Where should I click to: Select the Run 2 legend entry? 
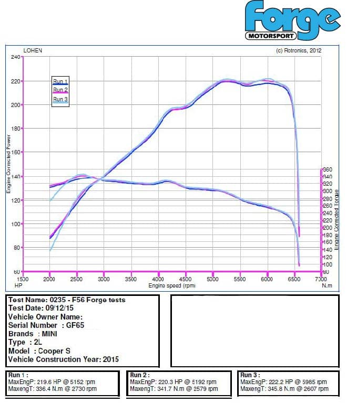tap(60, 90)
